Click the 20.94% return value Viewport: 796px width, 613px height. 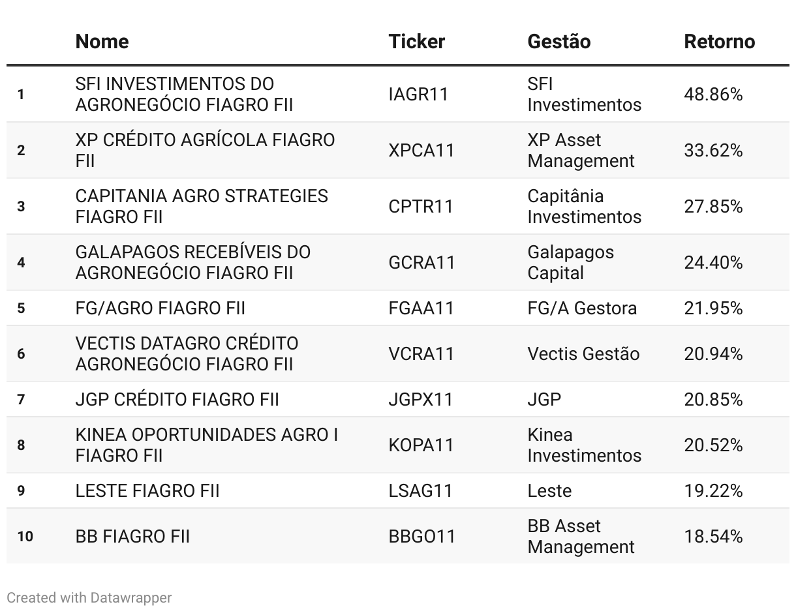pyautogui.click(x=713, y=354)
